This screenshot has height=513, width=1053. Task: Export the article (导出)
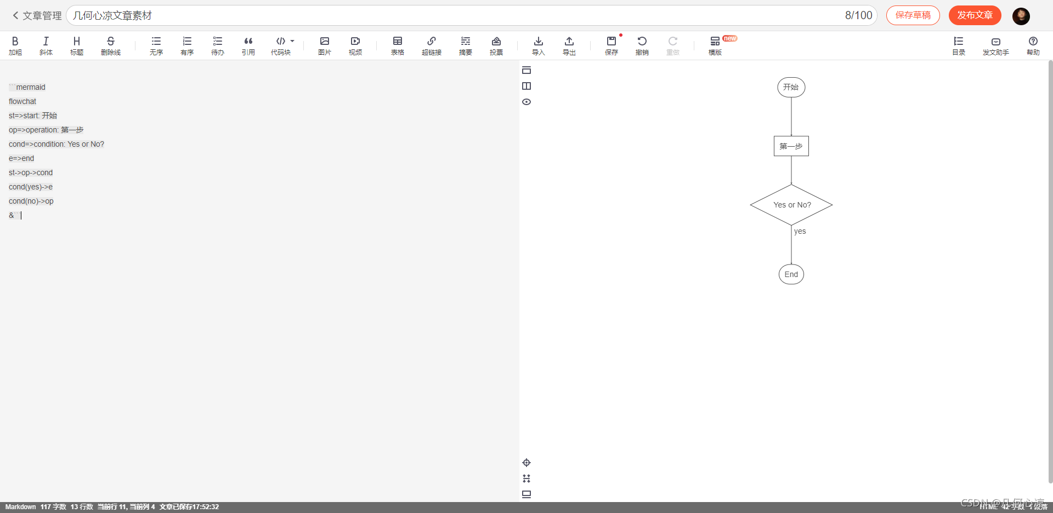pos(569,45)
